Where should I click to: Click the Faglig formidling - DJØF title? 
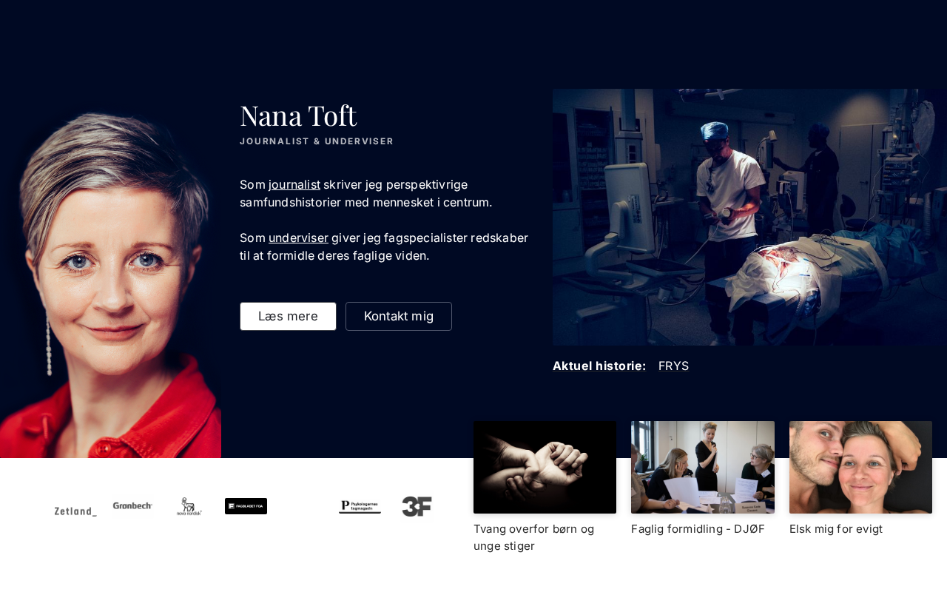[698, 529]
